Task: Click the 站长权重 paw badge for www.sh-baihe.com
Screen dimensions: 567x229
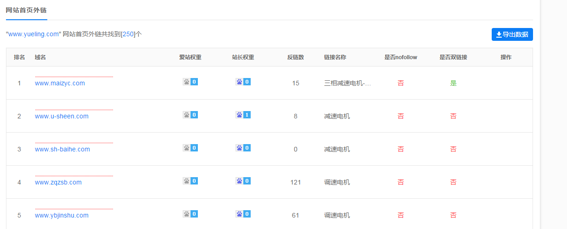Action: click(243, 148)
